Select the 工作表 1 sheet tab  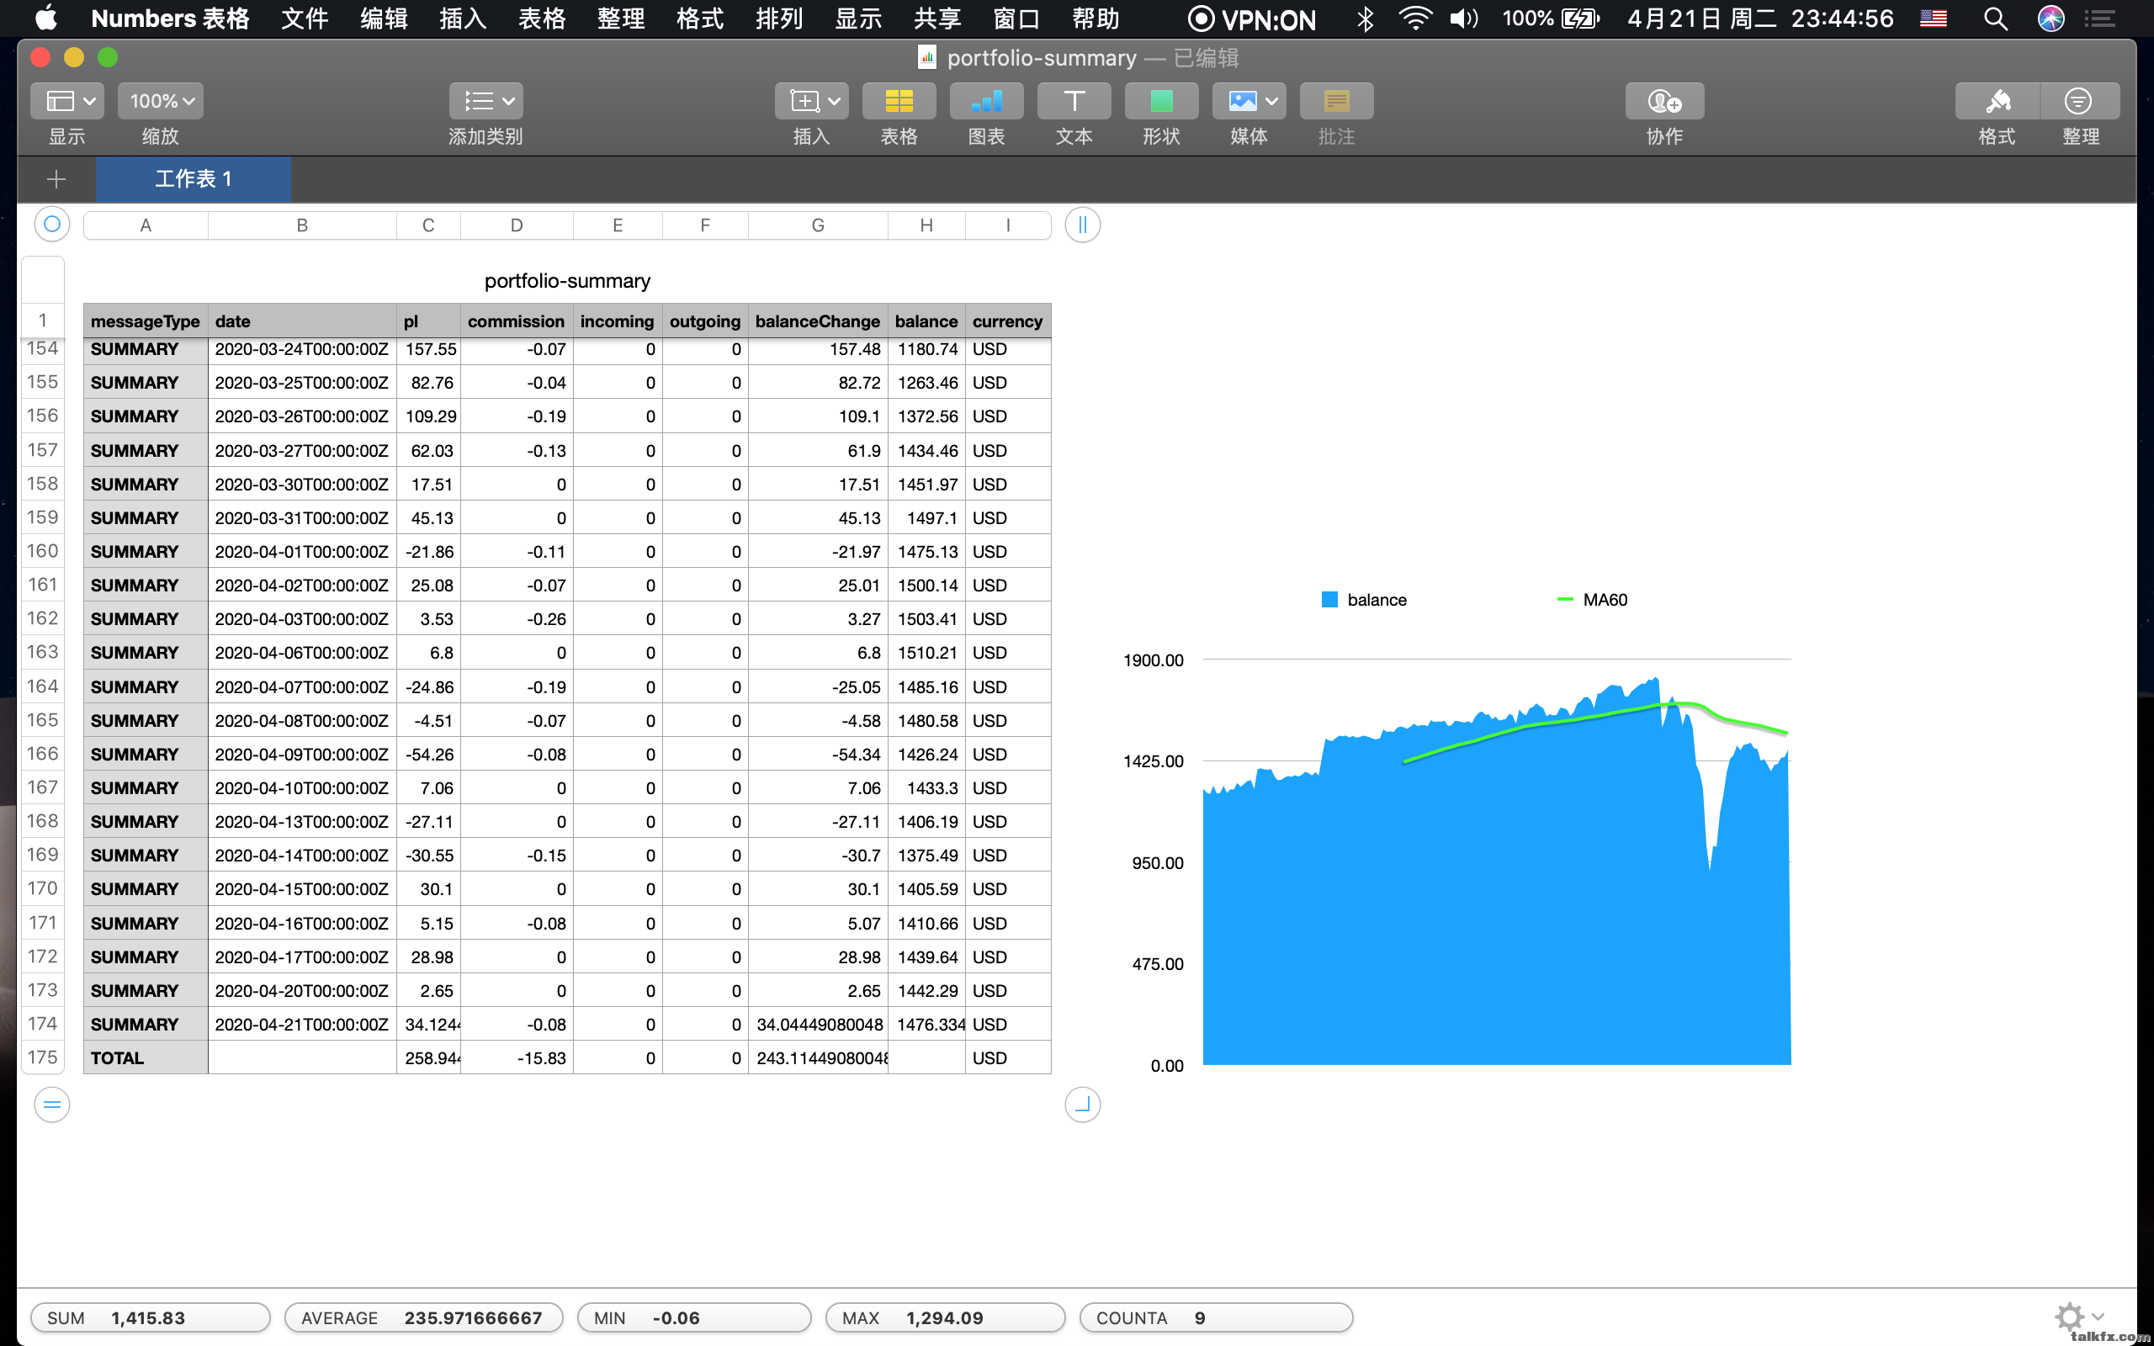[194, 179]
